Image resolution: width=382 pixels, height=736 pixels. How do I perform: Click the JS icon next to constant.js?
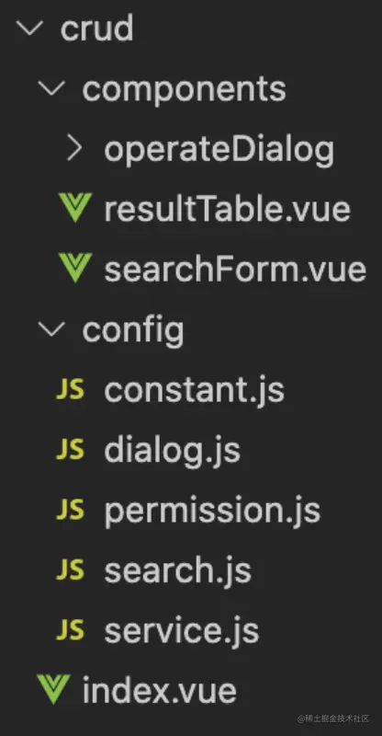70,389
